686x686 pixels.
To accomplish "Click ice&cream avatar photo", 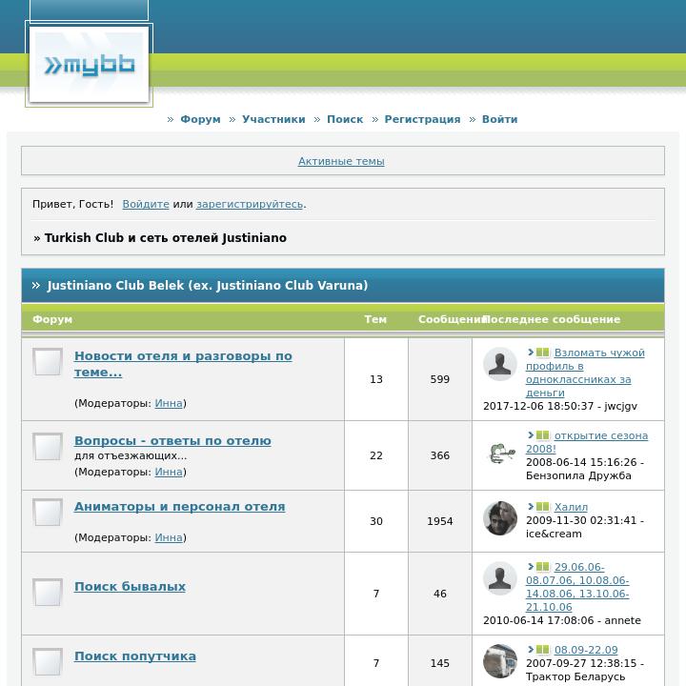I will point(500,518).
